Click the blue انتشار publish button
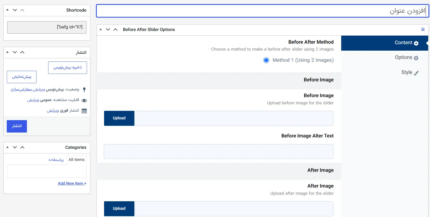This screenshot has height=217, width=430. tap(17, 126)
